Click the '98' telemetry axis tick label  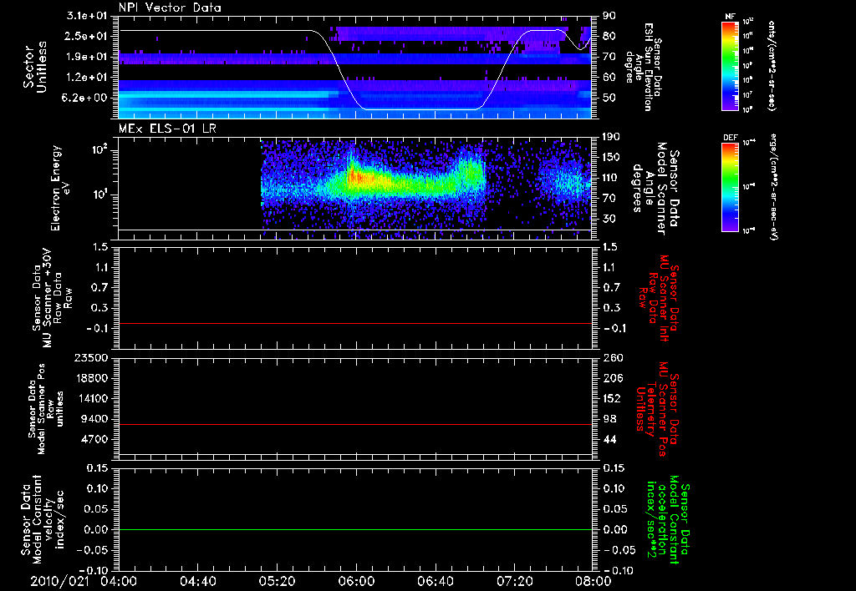click(x=609, y=419)
